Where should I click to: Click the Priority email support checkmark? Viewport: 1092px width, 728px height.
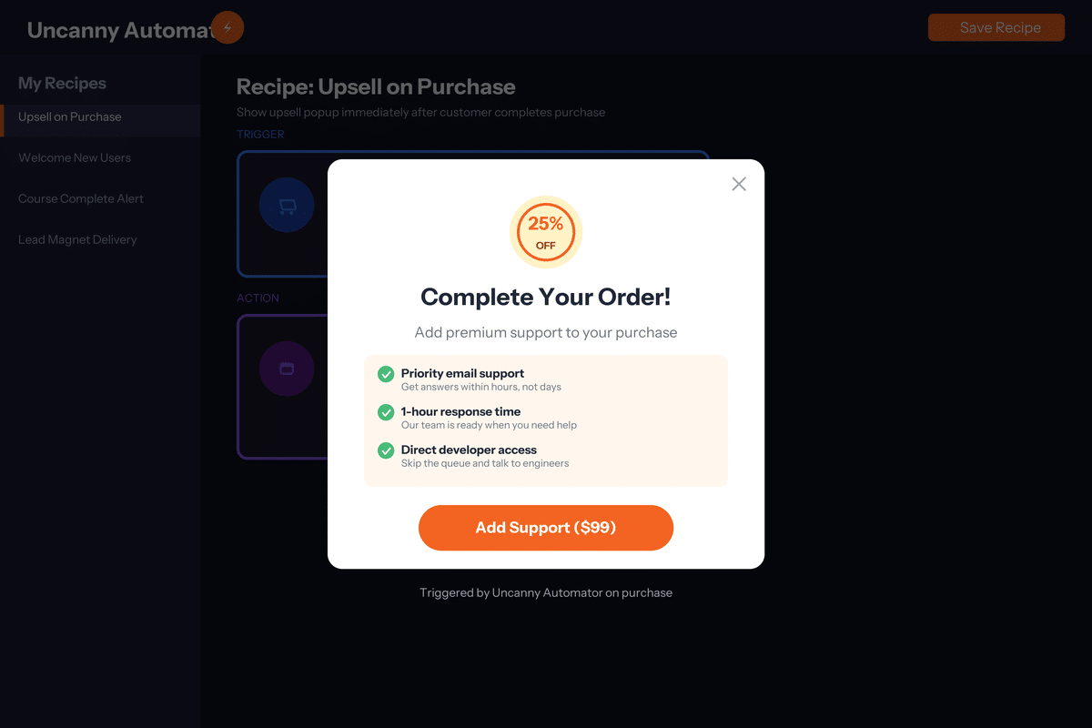[x=386, y=374]
